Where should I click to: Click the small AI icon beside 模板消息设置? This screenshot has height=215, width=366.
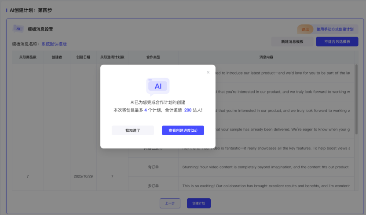click(x=18, y=29)
